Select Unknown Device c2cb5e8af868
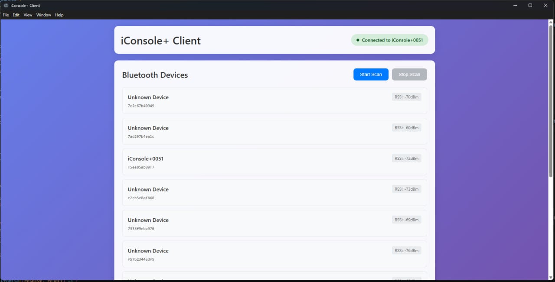Image resolution: width=555 pixels, height=282 pixels. [274, 193]
